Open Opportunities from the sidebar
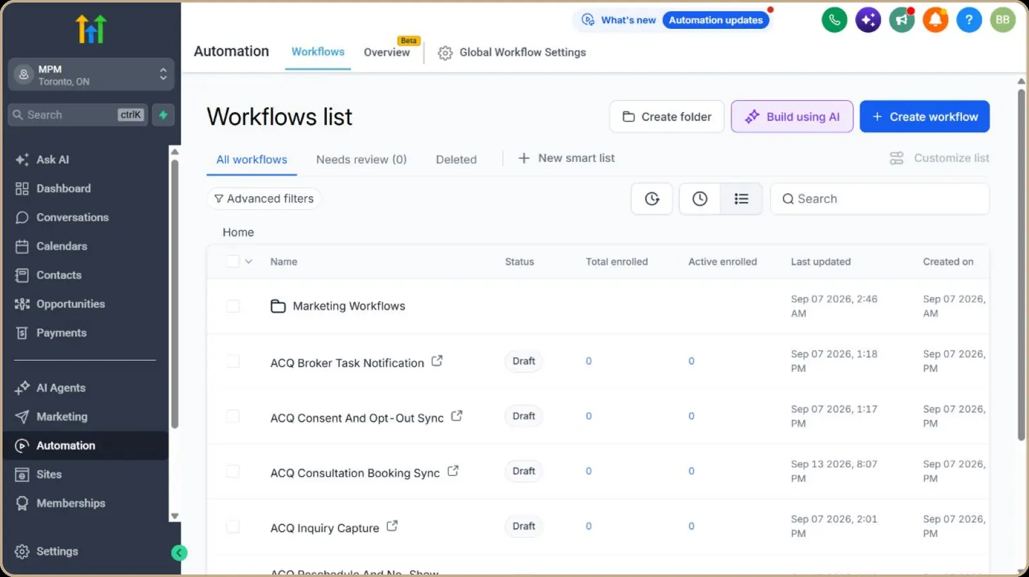 71,304
